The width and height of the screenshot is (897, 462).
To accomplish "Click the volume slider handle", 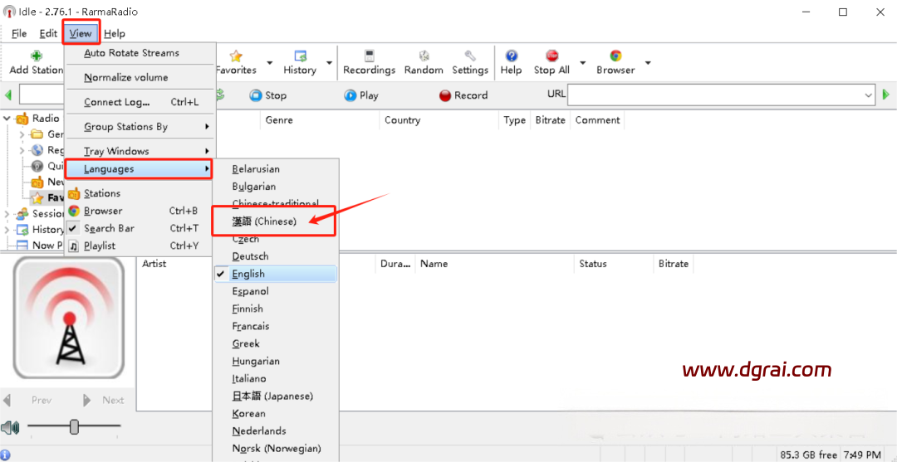I will click(x=74, y=427).
